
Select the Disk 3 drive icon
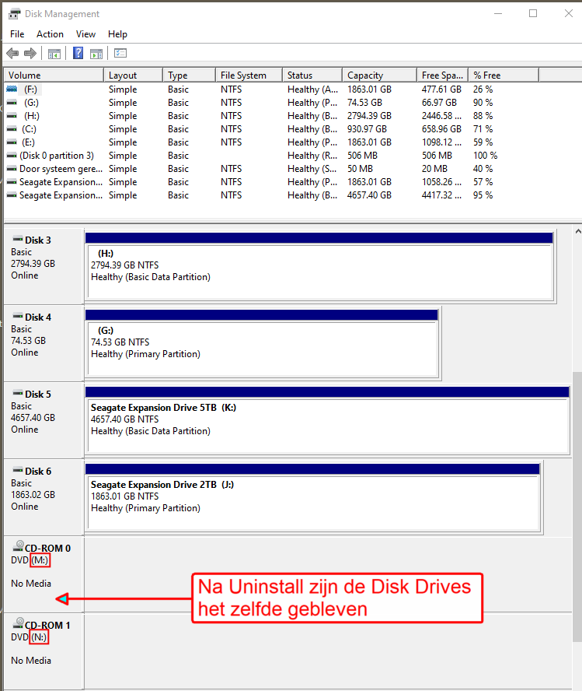click(18, 240)
